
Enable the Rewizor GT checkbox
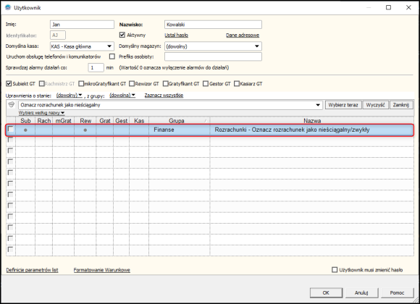(132, 84)
